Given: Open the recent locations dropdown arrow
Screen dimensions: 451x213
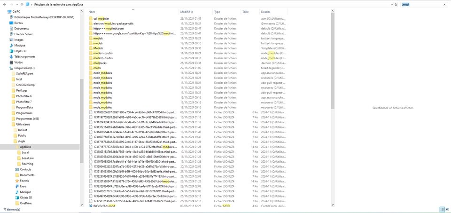Looking at the screenshot, I should (x=17, y=5).
